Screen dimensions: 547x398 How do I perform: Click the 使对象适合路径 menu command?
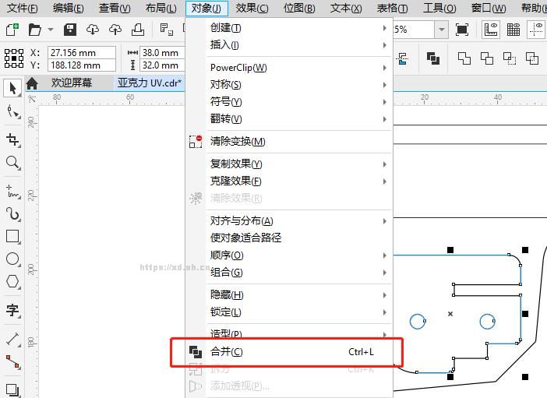(245, 238)
